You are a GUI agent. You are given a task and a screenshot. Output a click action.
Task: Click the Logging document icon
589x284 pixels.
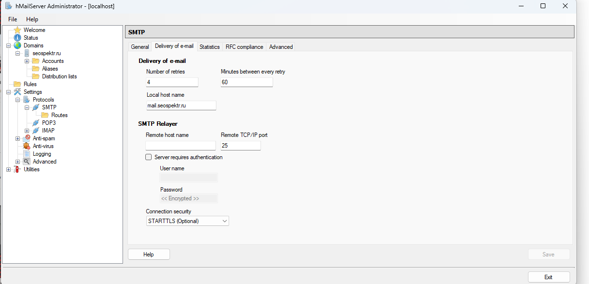point(27,154)
